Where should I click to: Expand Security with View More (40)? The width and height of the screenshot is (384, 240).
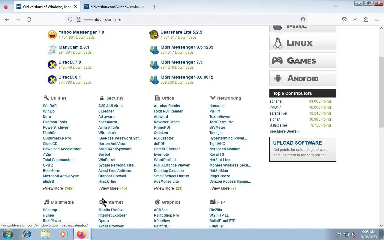pyautogui.click(x=113, y=188)
